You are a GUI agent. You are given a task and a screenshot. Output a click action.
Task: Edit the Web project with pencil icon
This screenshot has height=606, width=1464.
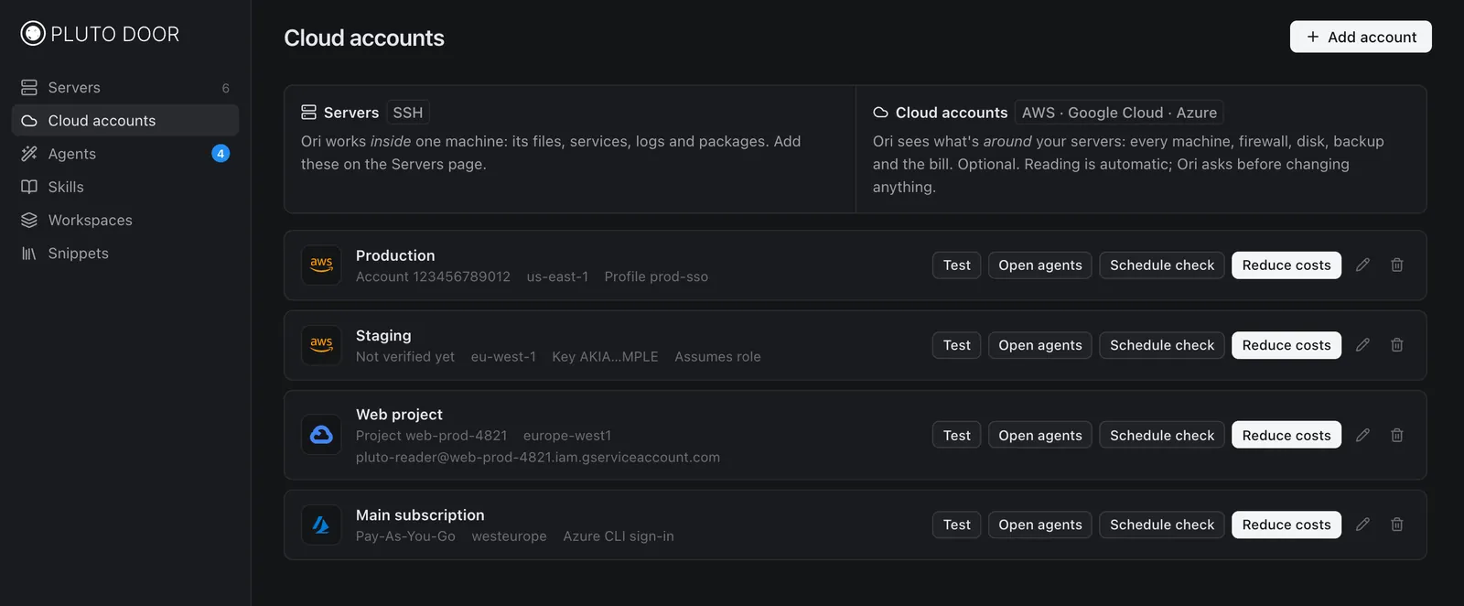point(1362,436)
